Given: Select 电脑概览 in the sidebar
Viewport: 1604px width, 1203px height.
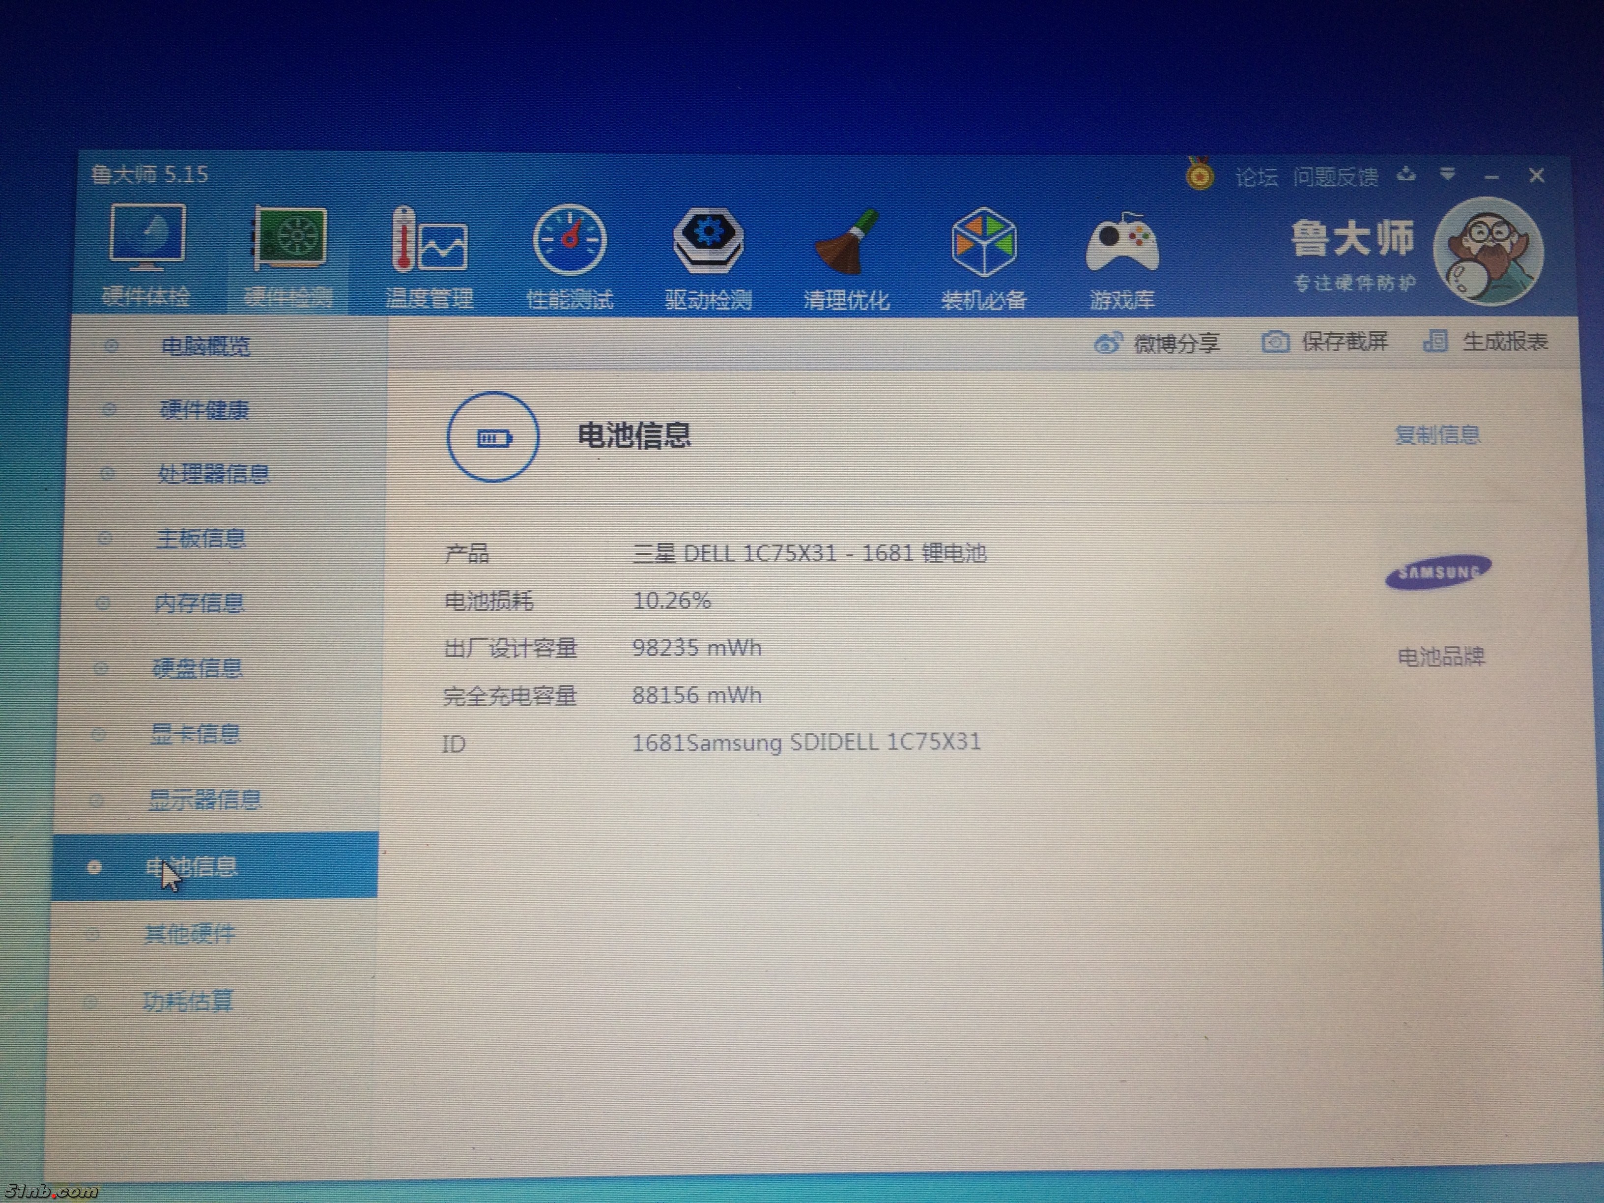Looking at the screenshot, I should pos(205,346).
